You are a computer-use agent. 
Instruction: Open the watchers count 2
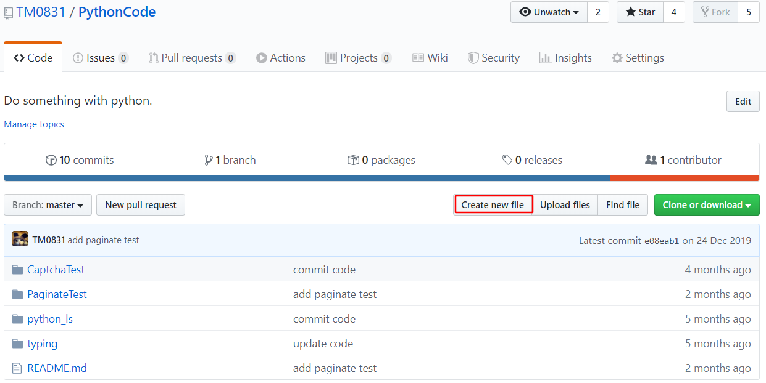point(597,12)
